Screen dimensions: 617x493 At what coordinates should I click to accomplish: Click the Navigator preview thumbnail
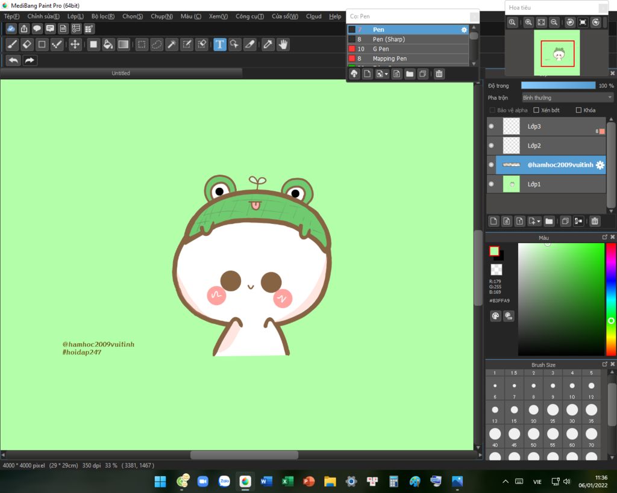point(557,53)
